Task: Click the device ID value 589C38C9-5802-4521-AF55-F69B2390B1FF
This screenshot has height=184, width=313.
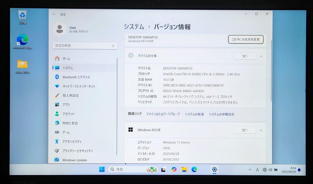Action: (x=193, y=85)
